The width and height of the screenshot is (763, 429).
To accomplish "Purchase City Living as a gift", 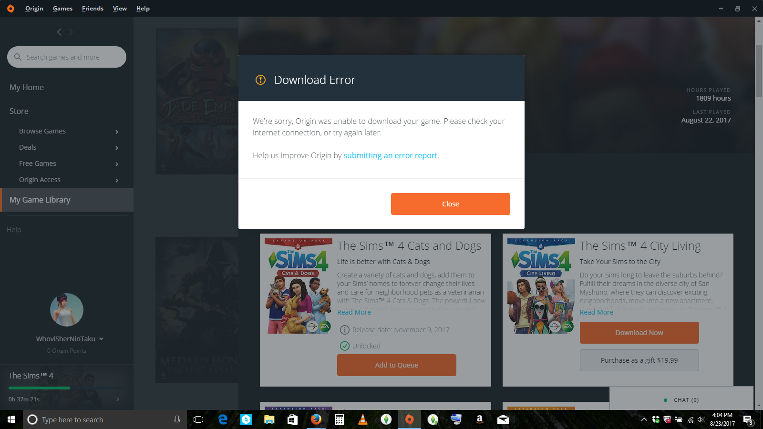I will tap(639, 360).
